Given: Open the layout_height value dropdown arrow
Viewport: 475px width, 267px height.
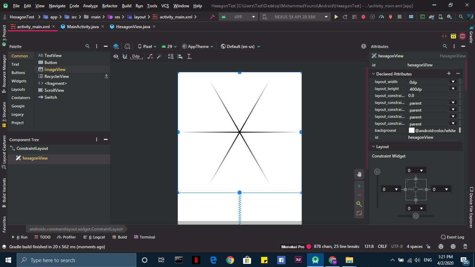Looking at the screenshot, I should click(x=453, y=89).
